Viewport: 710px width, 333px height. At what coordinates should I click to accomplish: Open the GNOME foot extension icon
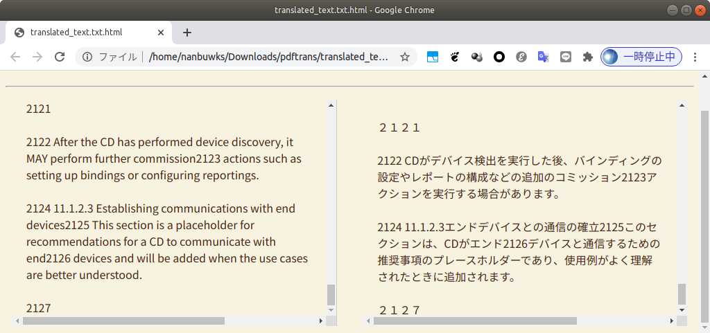click(455, 57)
